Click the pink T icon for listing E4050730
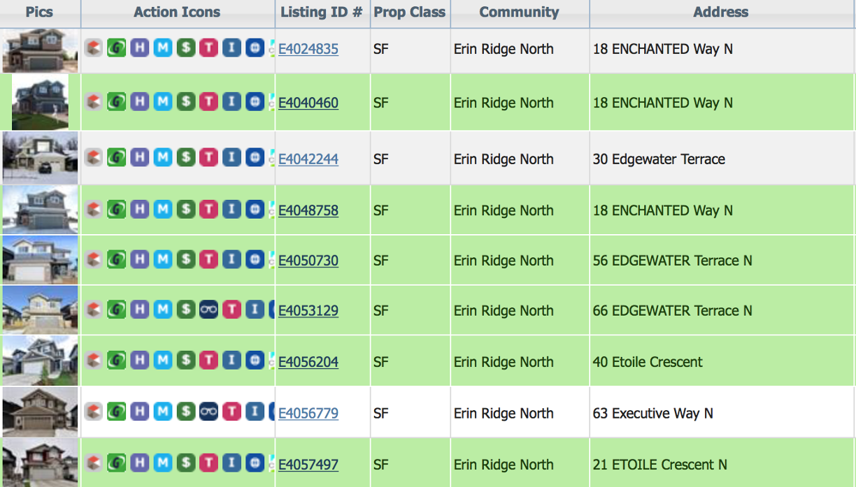 [209, 260]
